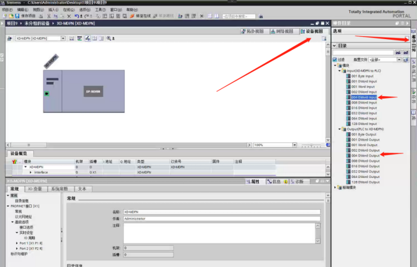The image size is (417, 267).
Task: Expand the Port 2 [X1 P2 R] tree node
Action: (x=17, y=248)
